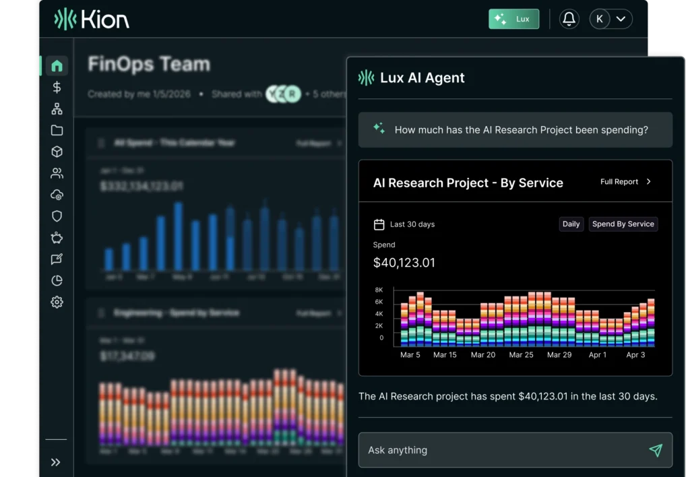690x477 pixels.
Task: Open the K user account dropdown
Action: click(610, 19)
